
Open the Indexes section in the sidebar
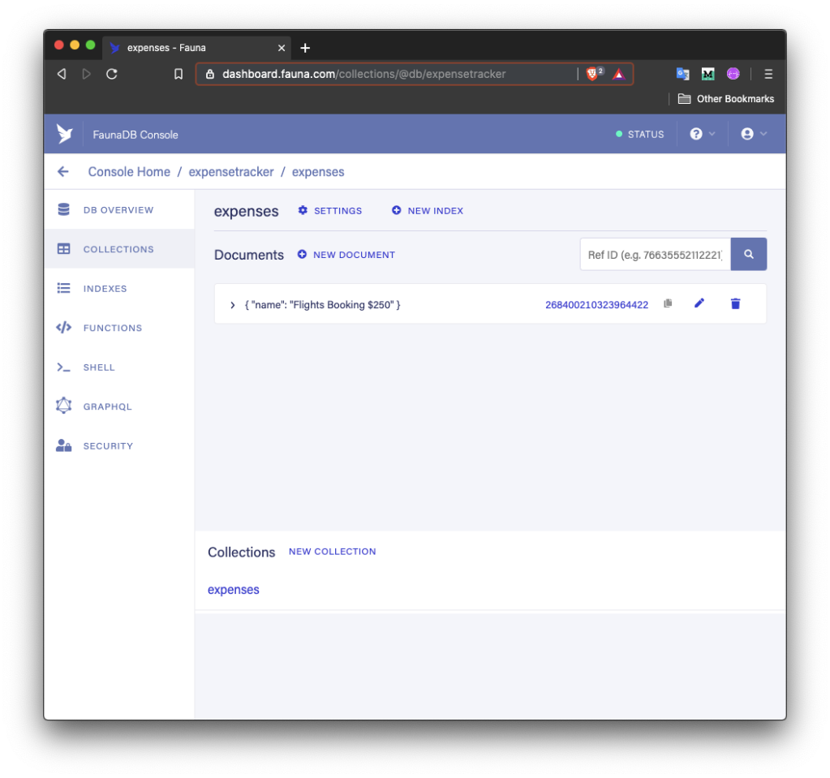pyautogui.click(x=104, y=288)
